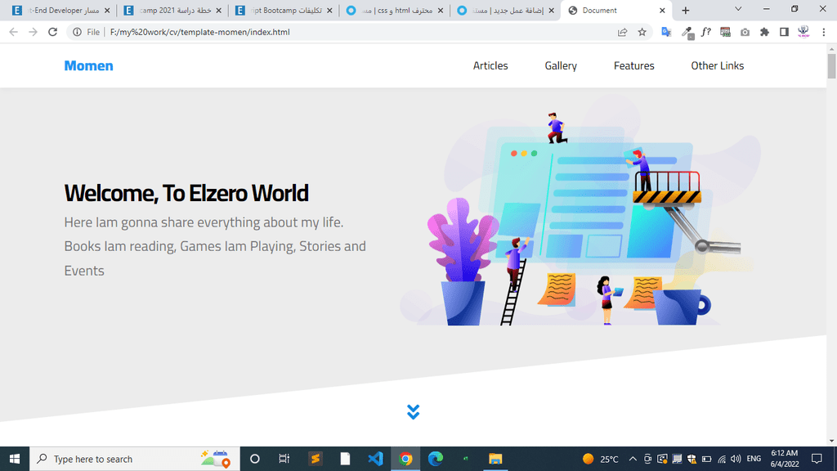This screenshot has width=837, height=471.
Task: Switch to the 'css html' tab
Action: tap(395, 10)
